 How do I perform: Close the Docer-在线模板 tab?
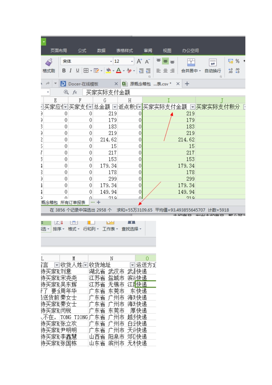(x=116, y=84)
